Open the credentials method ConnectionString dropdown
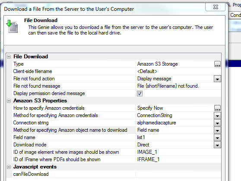 tap(217, 115)
